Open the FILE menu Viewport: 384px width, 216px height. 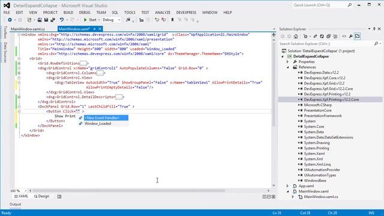tap(7, 12)
